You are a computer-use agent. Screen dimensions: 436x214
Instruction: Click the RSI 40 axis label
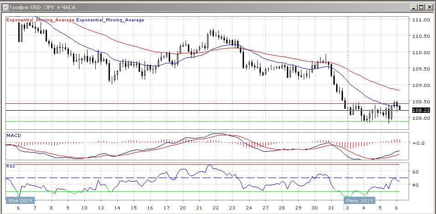click(x=415, y=184)
